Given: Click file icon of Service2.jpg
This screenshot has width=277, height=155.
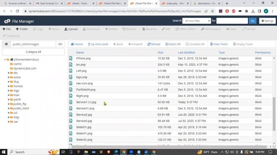Looking at the screenshot, I should (x=71, y=115).
